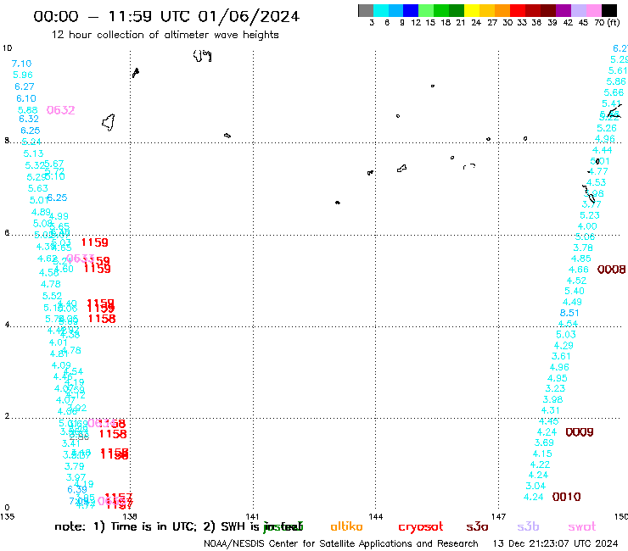This screenshot has height=551, width=628.
Task: Click the wave height value '4.85'
Action: (x=580, y=259)
